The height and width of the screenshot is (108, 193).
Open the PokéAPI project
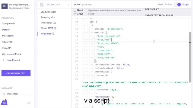tap(7, 48)
